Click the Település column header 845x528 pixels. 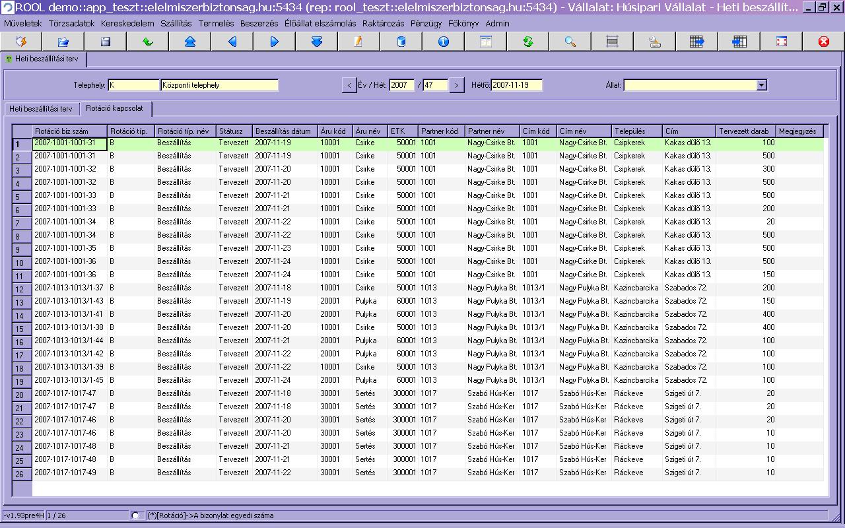637,131
